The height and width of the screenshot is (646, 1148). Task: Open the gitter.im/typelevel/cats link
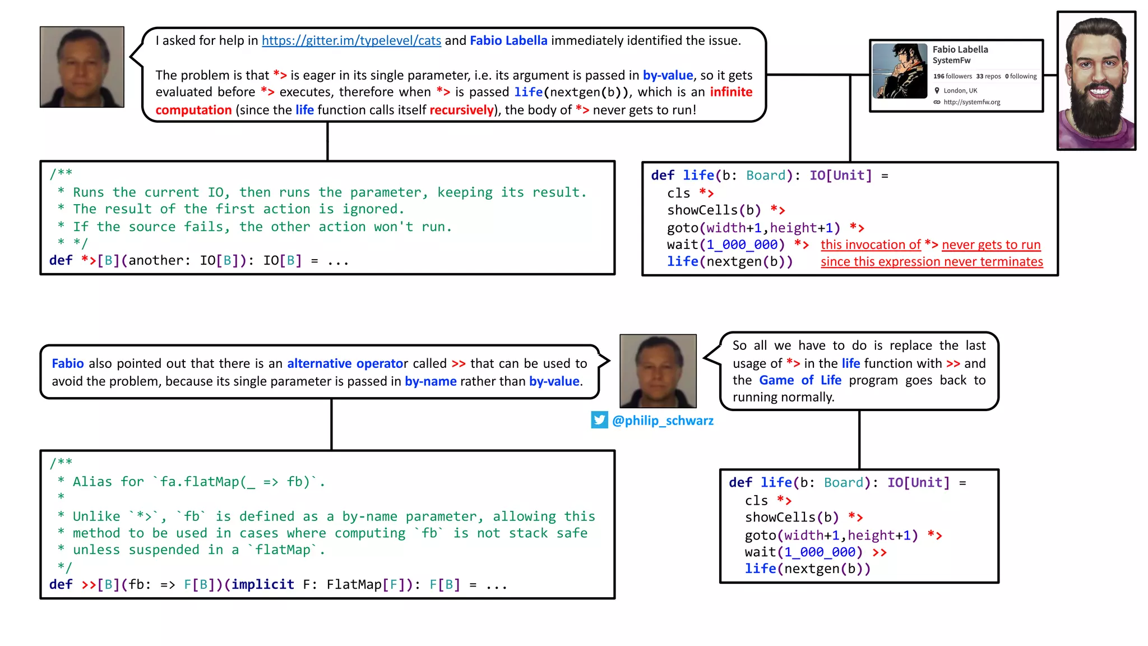pos(351,40)
